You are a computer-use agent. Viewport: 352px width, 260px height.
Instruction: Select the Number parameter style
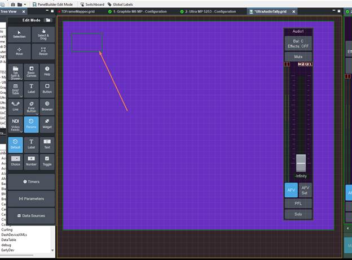(31, 162)
